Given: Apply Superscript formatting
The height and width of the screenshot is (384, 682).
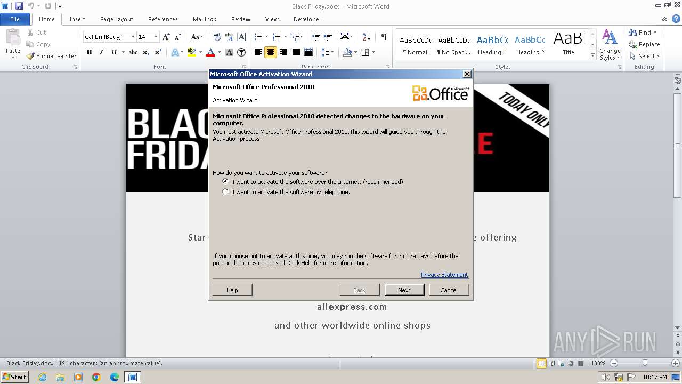Looking at the screenshot, I should point(158,52).
